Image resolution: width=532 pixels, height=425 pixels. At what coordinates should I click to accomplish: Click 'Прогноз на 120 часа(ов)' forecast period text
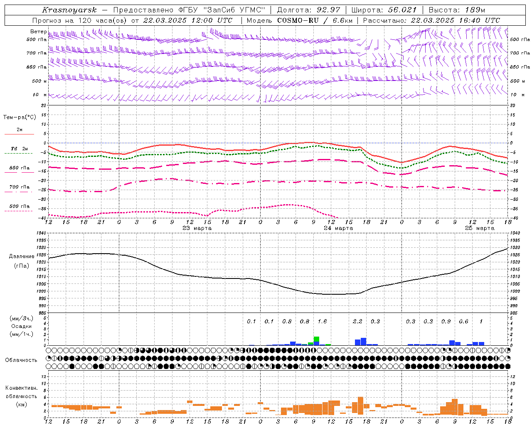(80, 20)
